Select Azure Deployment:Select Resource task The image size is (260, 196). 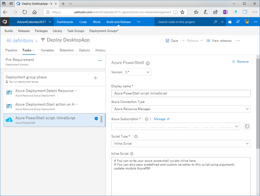click(54, 93)
